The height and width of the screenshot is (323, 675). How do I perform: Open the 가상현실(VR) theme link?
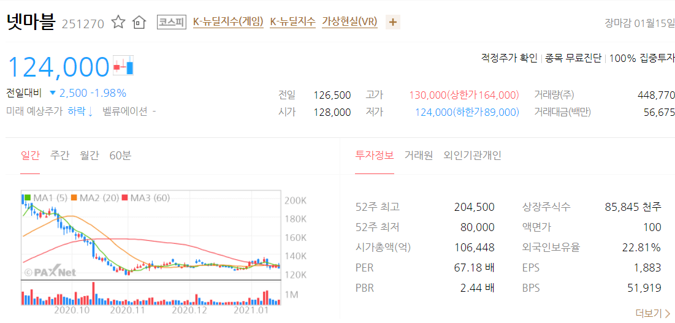[x=349, y=21]
